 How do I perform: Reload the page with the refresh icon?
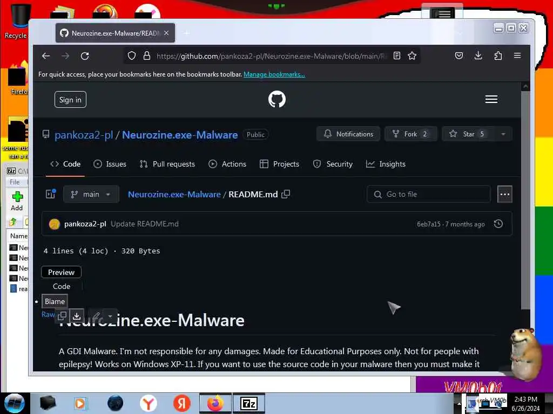(x=85, y=56)
